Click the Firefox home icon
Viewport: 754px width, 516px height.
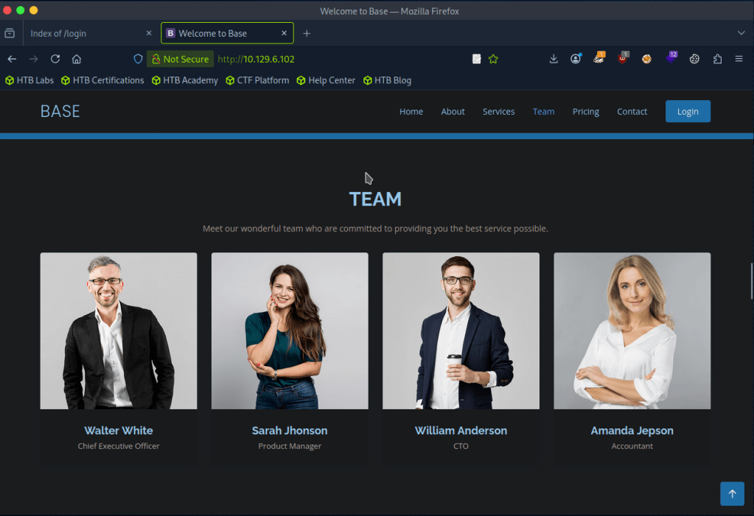pyautogui.click(x=77, y=59)
